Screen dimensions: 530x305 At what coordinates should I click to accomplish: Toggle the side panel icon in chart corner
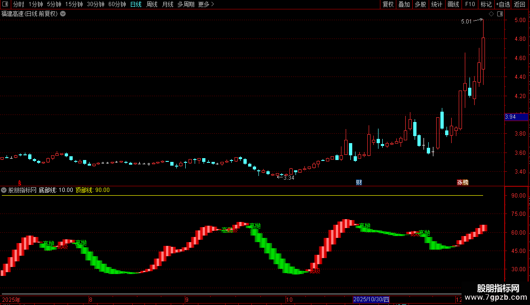(500, 14)
